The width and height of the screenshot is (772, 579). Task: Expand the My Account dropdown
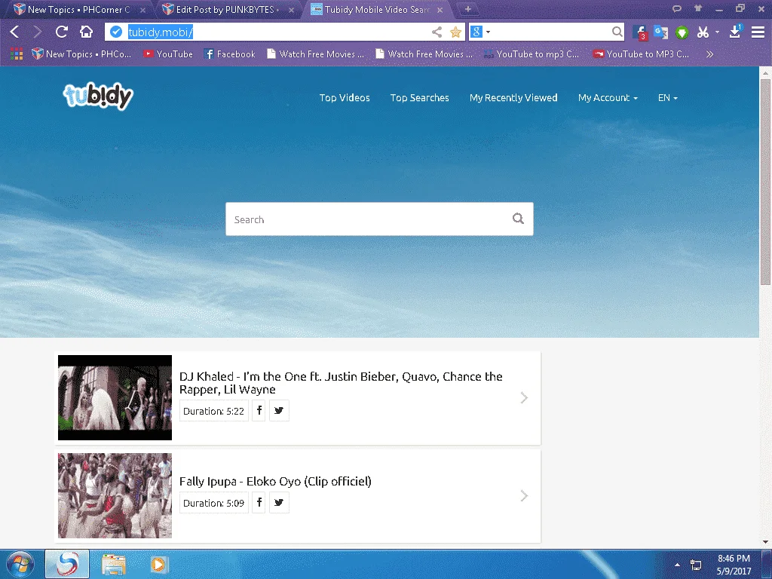(608, 97)
